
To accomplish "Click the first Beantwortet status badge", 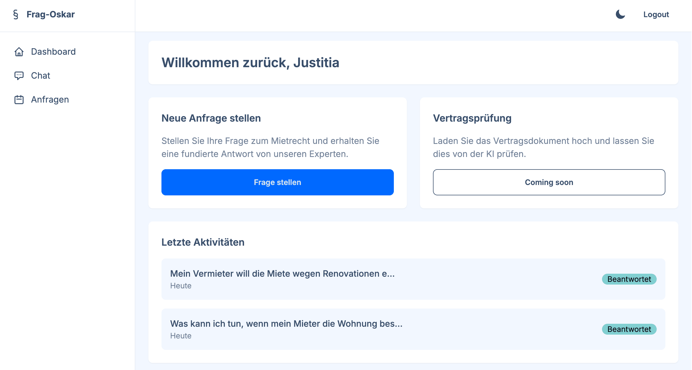I will (629, 279).
